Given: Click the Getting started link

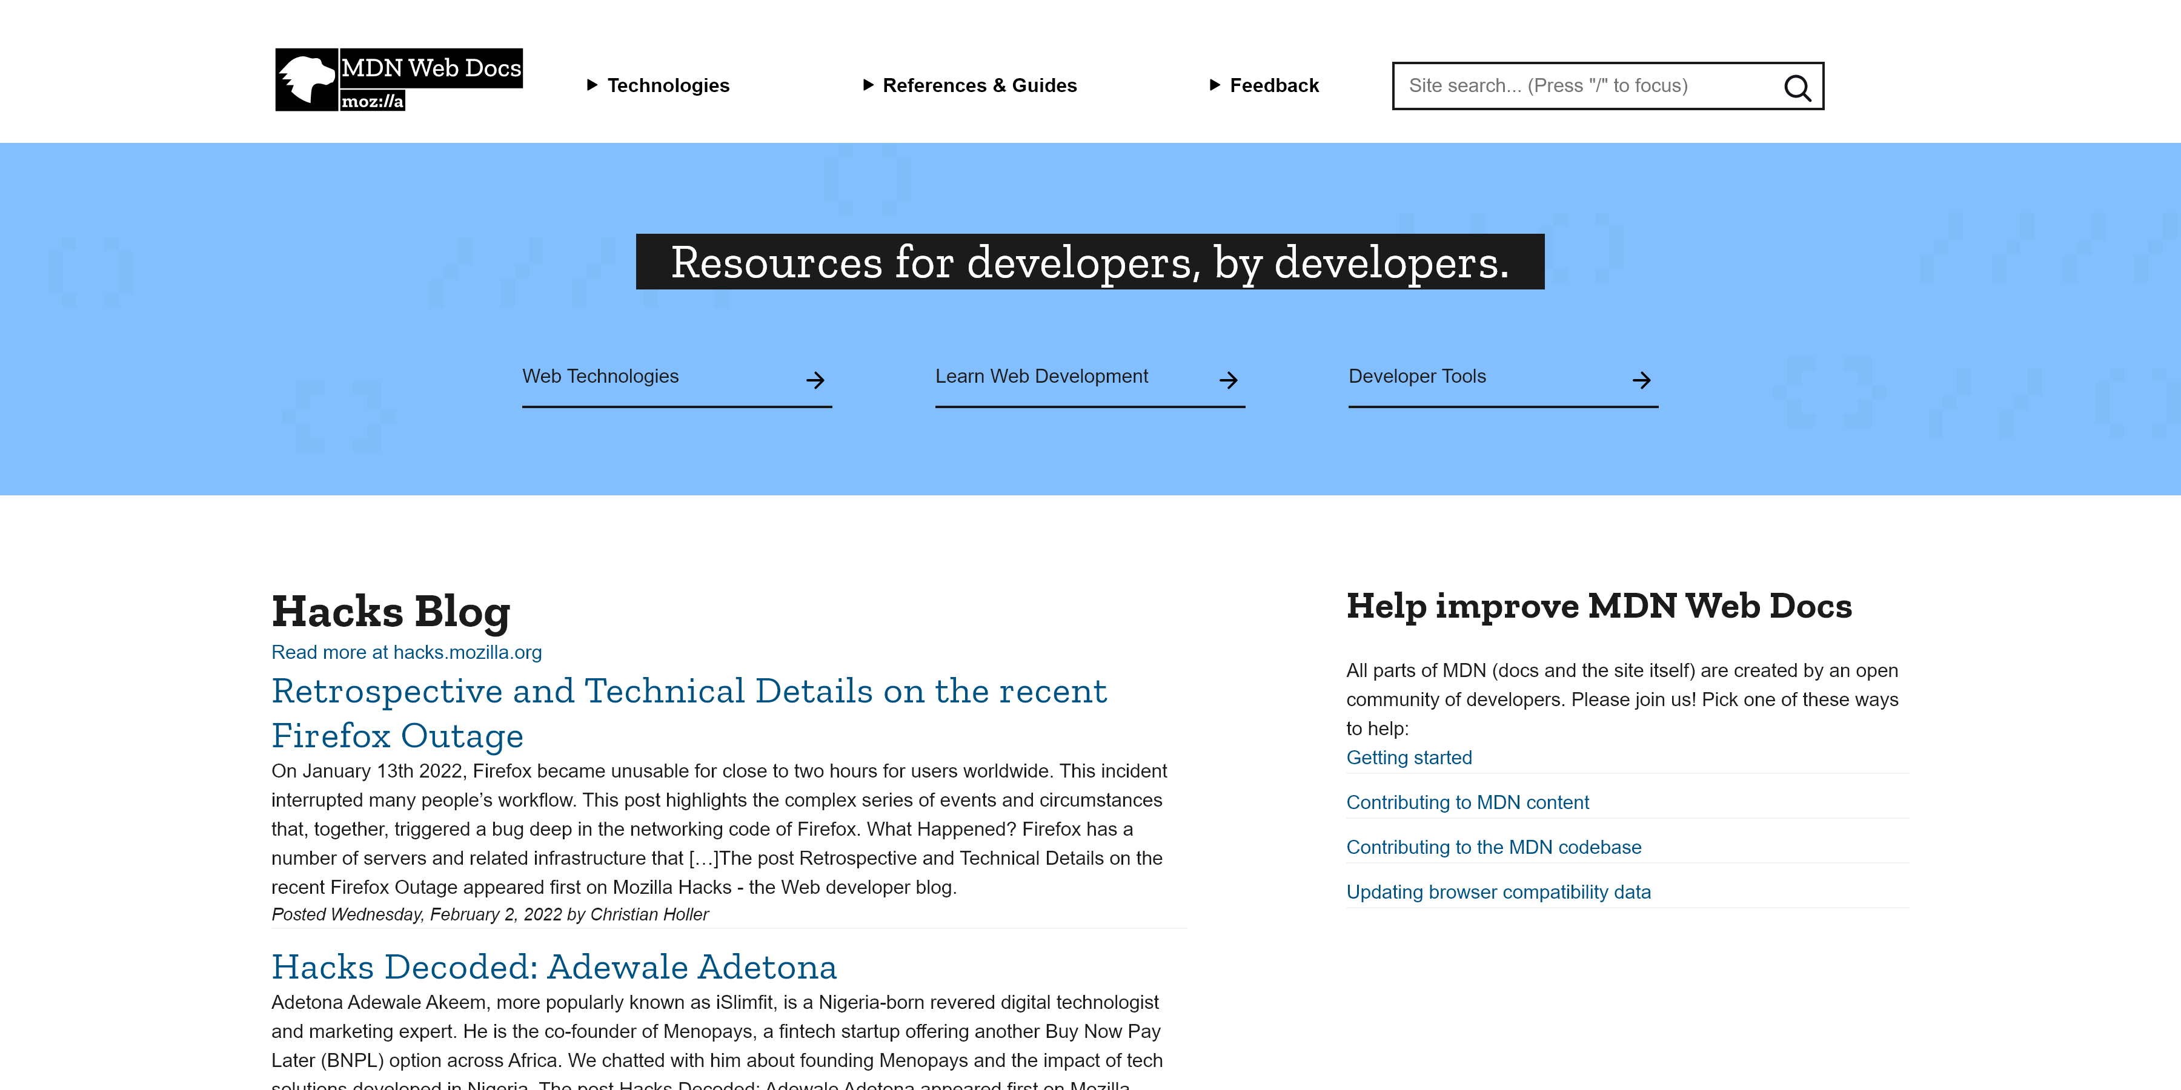Looking at the screenshot, I should [x=1409, y=758].
